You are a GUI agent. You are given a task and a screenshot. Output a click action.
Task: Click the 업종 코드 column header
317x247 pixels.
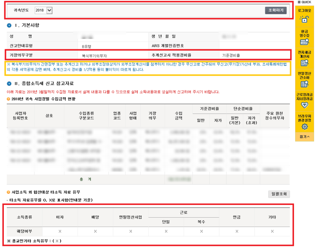coord(117,116)
